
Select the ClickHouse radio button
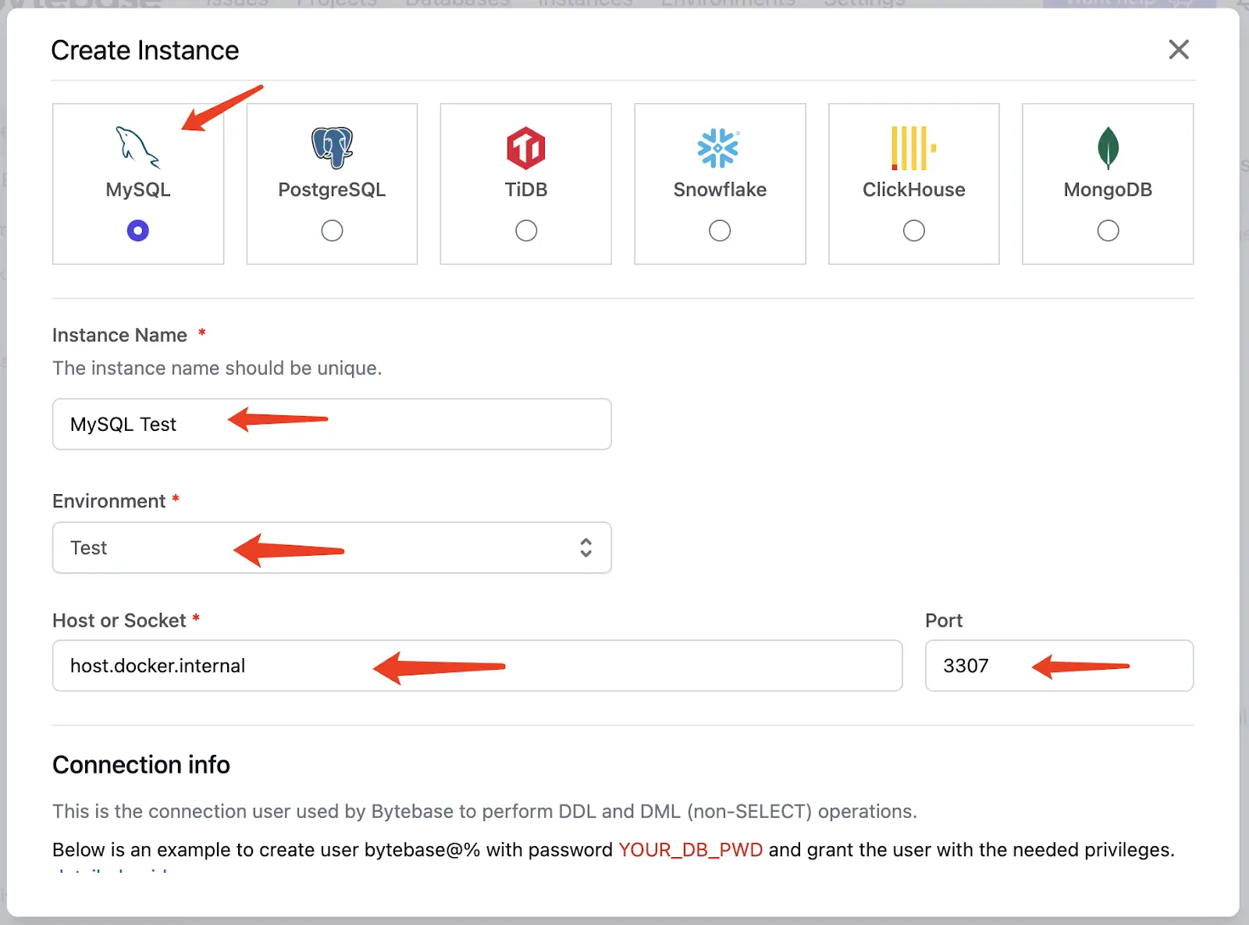click(914, 231)
